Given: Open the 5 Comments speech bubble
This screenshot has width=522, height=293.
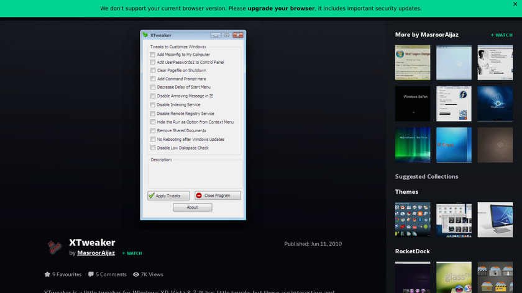Looking at the screenshot, I should tap(91, 274).
